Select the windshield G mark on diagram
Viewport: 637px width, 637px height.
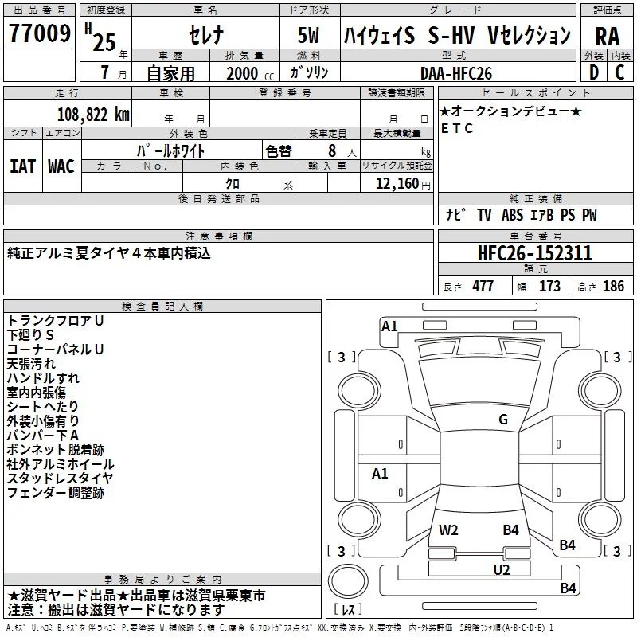pyautogui.click(x=503, y=420)
